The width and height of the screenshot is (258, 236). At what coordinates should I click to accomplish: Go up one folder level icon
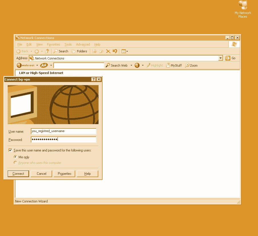click(47, 51)
